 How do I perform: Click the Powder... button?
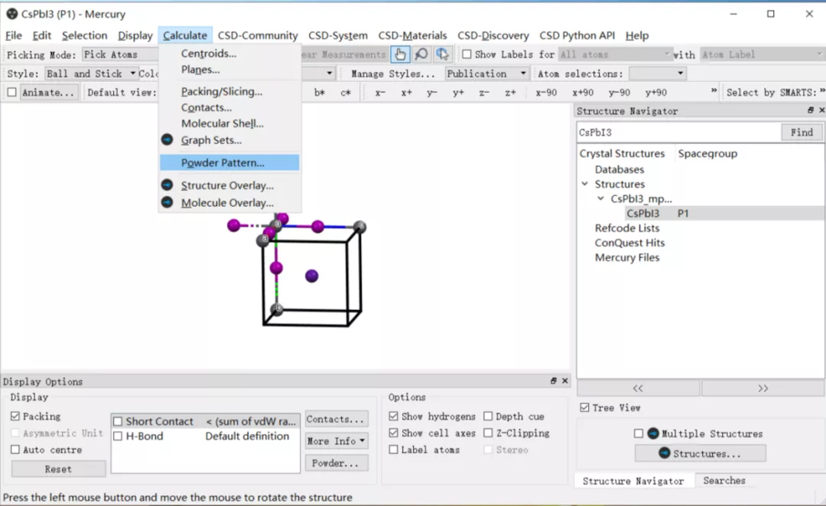(335, 463)
